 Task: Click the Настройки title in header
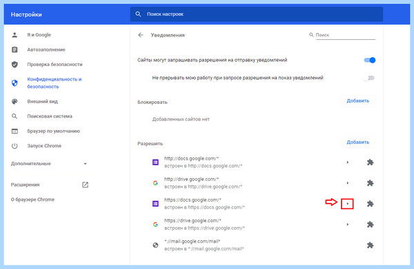pyautogui.click(x=26, y=14)
